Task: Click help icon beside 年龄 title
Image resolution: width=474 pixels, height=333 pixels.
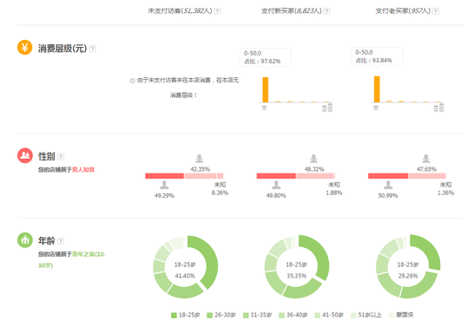Action: (61, 241)
